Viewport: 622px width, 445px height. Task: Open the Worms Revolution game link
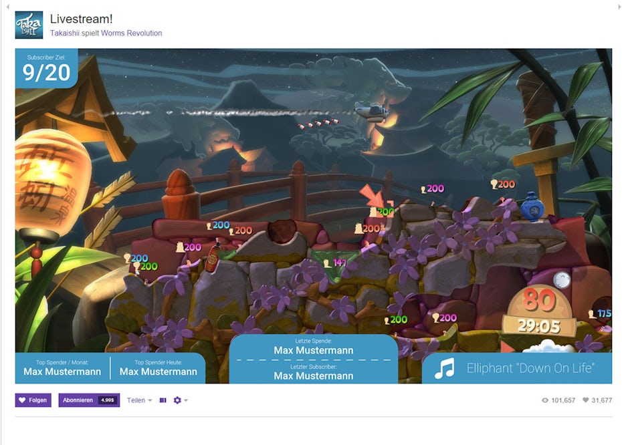click(x=131, y=33)
